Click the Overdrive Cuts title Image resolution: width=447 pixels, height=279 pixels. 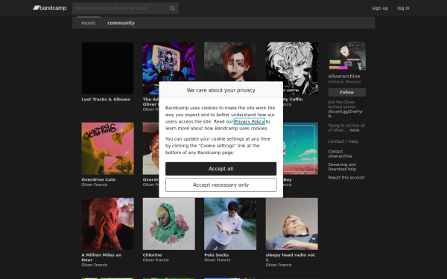tap(98, 179)
